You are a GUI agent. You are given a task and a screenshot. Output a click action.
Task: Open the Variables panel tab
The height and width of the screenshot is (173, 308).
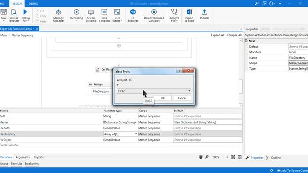pyautogui.click(x=6, y=157)
